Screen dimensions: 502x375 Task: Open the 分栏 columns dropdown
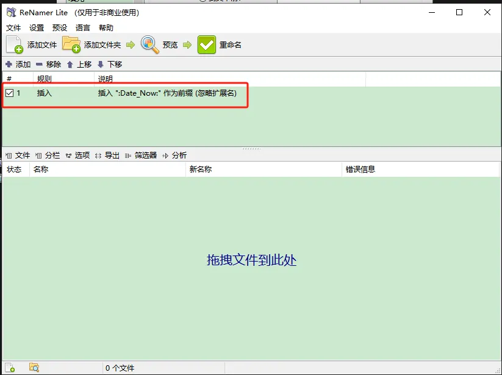pyautogui.click(x=48, y=155)
